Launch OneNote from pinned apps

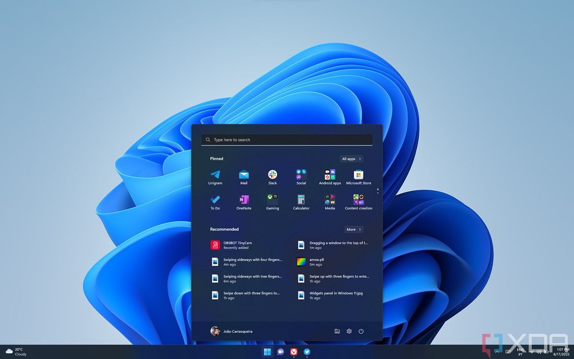tap(244, 202)
